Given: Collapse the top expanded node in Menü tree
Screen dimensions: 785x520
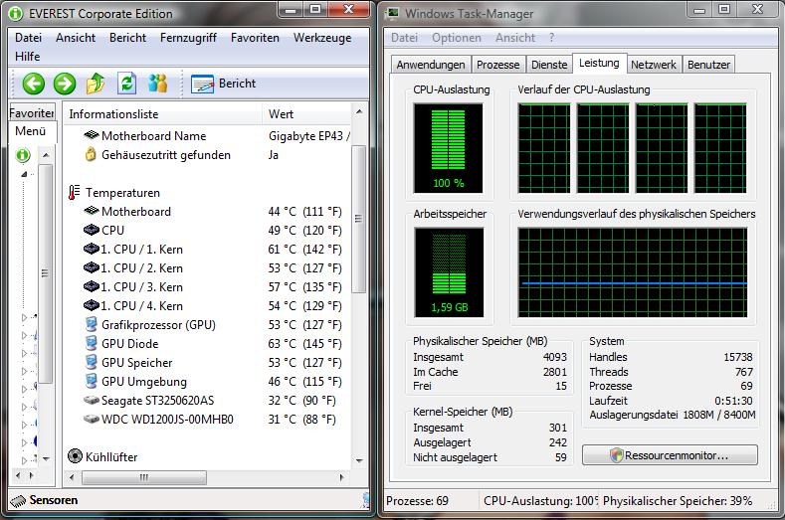Looking at the screenshot, I should point(24,174).
